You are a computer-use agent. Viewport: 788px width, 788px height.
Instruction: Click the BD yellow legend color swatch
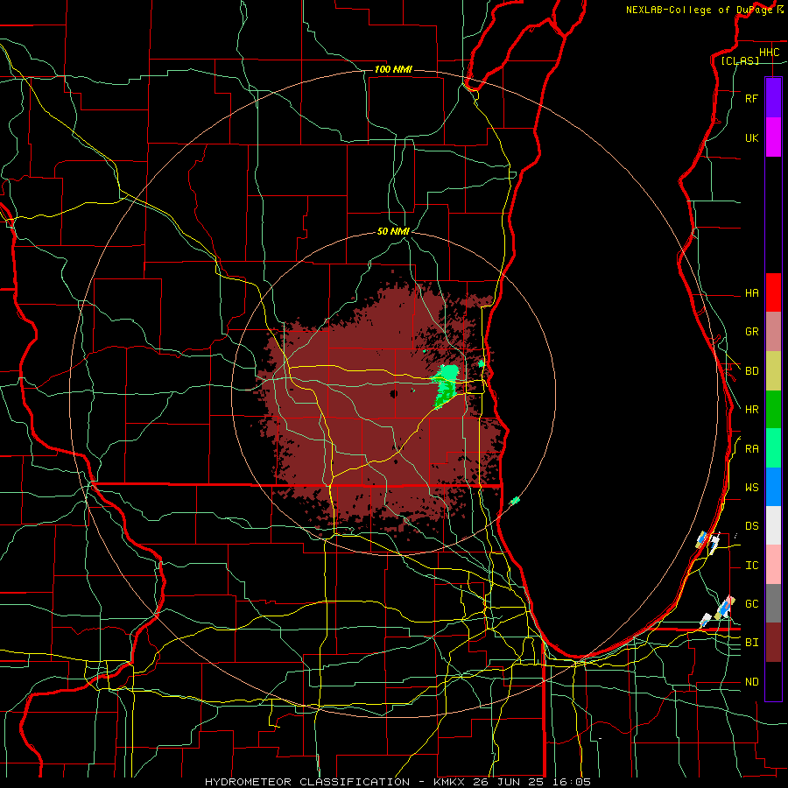tap(773, 371)
